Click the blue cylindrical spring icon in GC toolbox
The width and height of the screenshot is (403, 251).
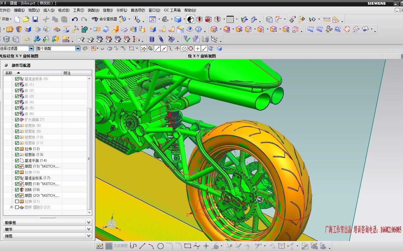[x=152, y=39]
